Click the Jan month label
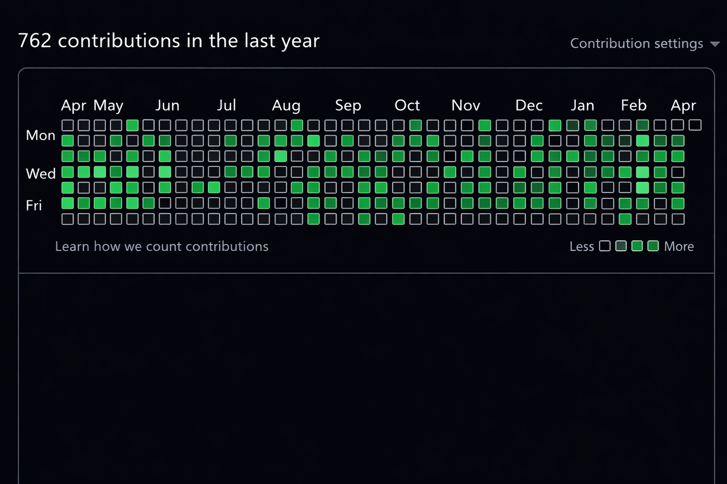Image resolution: width=727 pixels, height=484 pixels. 583,105
